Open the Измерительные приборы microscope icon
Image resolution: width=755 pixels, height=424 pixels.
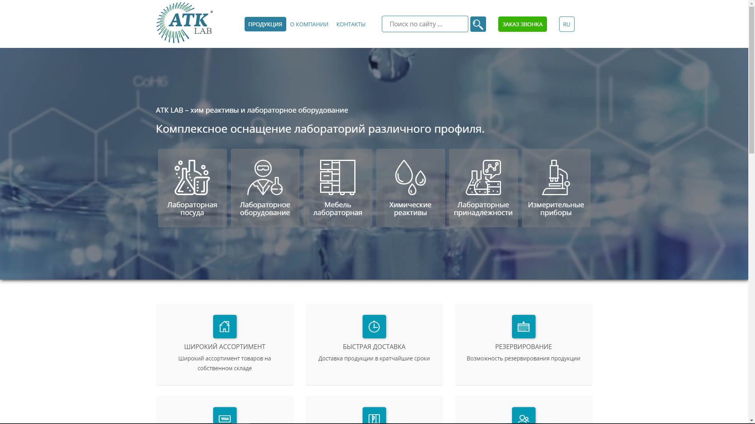tap(556, 177)
